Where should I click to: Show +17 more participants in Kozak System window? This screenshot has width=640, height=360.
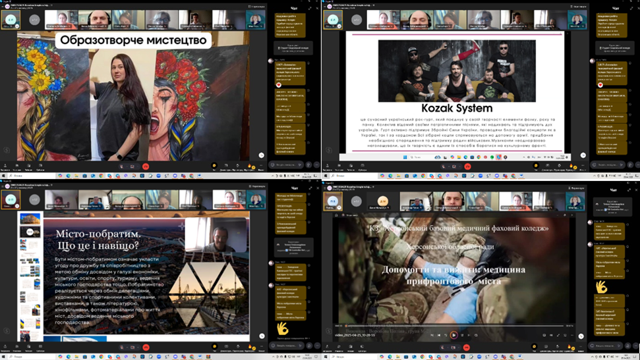click(357, 19)
